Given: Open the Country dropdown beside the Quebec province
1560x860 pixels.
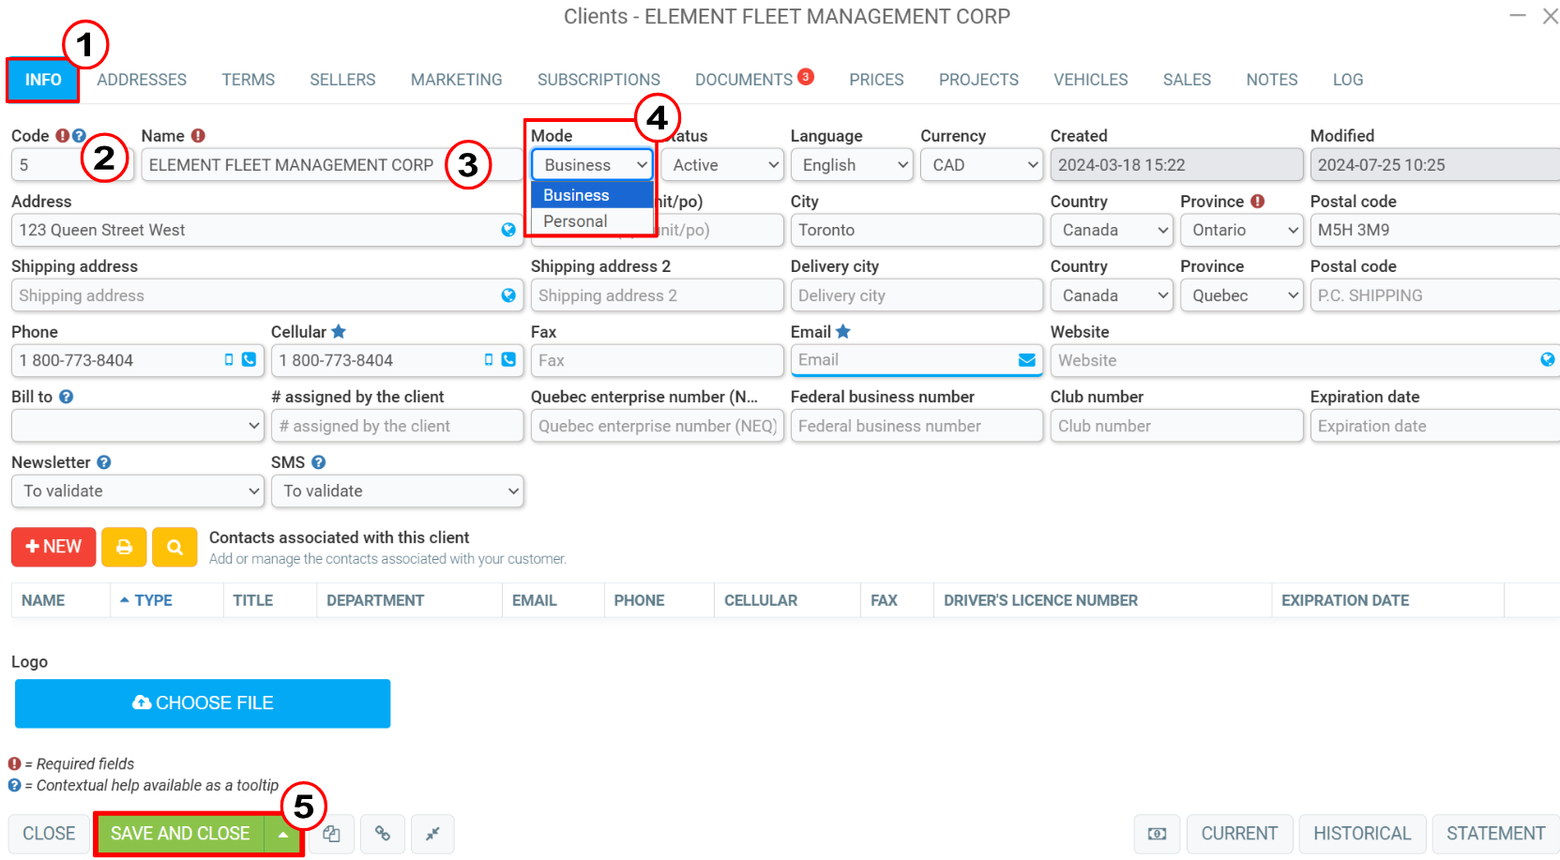Looking at the screenshot, I should point(1112,295).
